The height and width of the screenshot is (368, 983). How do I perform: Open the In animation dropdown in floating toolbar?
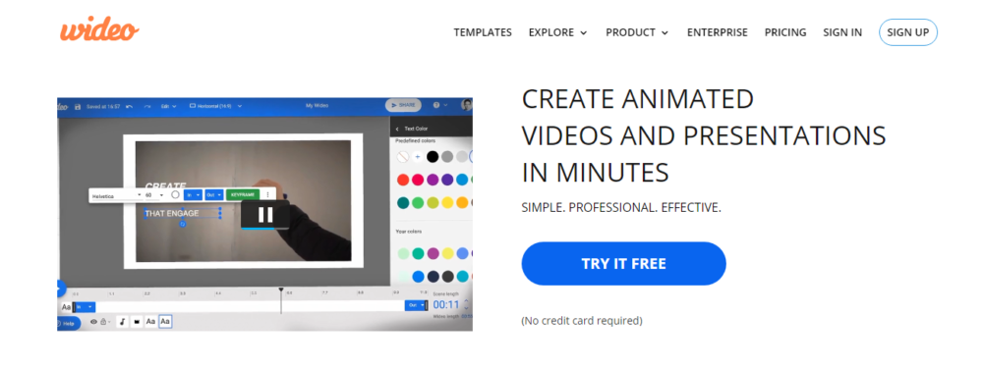pyautogui.click(x=193, y=195)
